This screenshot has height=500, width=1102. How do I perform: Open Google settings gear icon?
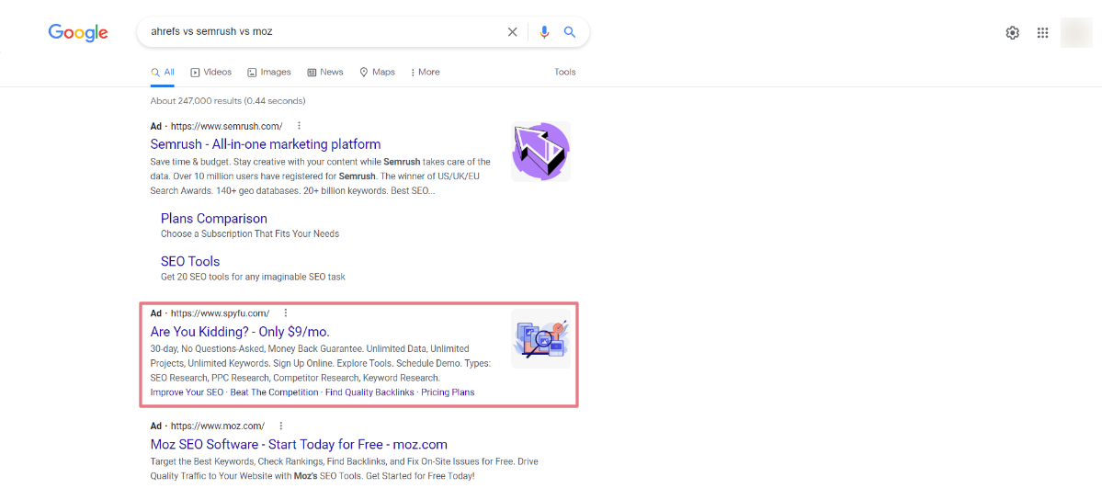1012,32
